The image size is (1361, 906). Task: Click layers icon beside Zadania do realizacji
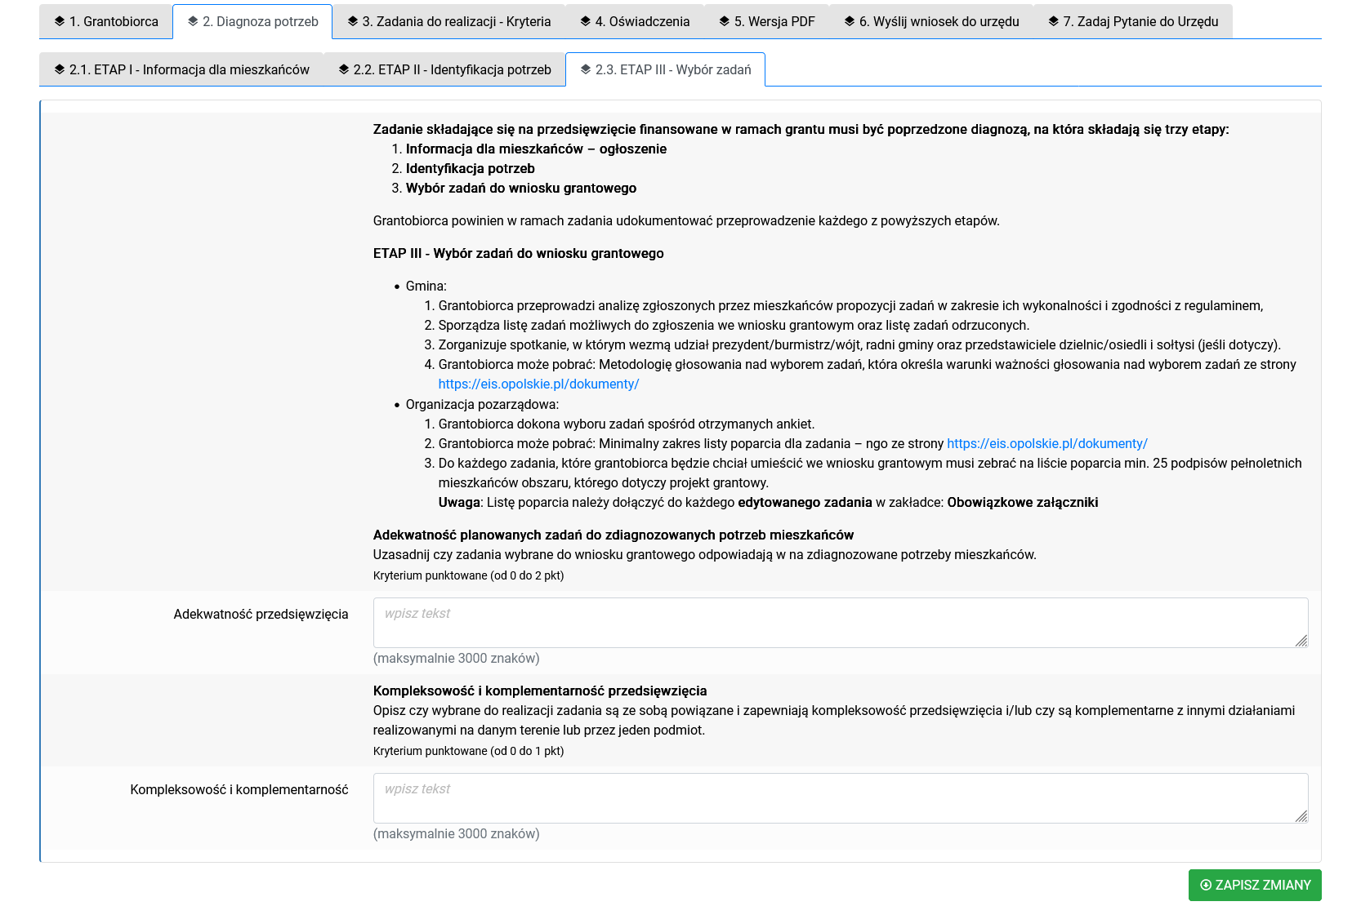pyautogui.click(x=353, y=21)
